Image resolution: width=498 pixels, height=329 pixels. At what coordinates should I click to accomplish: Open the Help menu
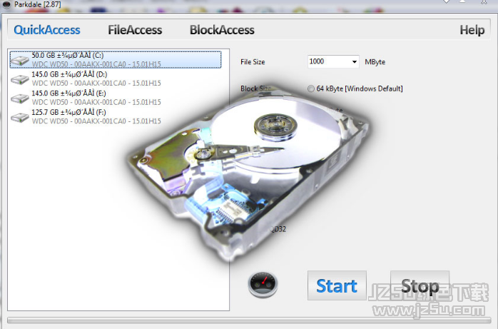tap(472, 30)
